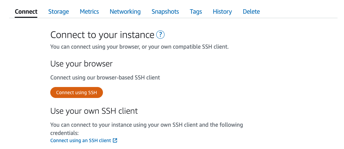The image size is (344, 149).
Task: Click the Use your browser heading
Action: pos(81,64)
